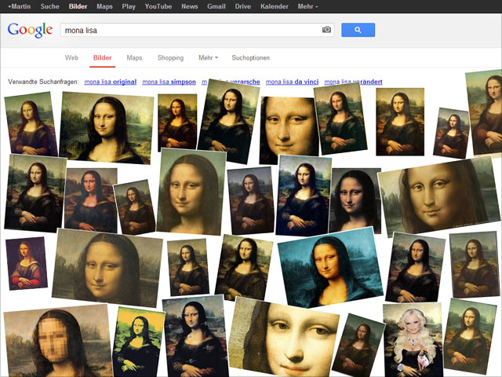
Task: Open Drive from the top bar
Action: (242, 6)
